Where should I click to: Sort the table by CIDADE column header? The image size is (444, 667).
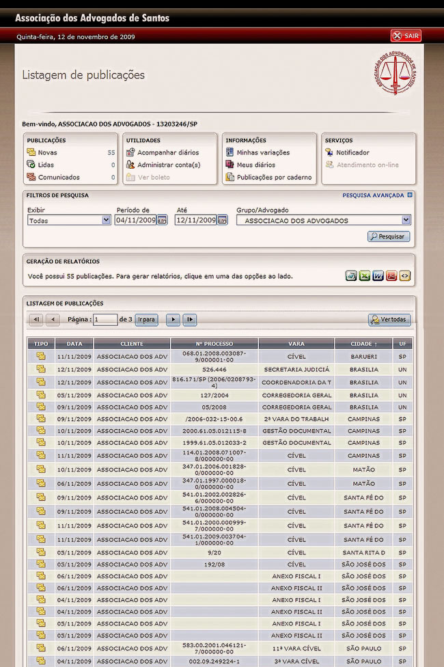tap(363, 343)
